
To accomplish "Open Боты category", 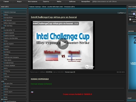I will (14, 74).
